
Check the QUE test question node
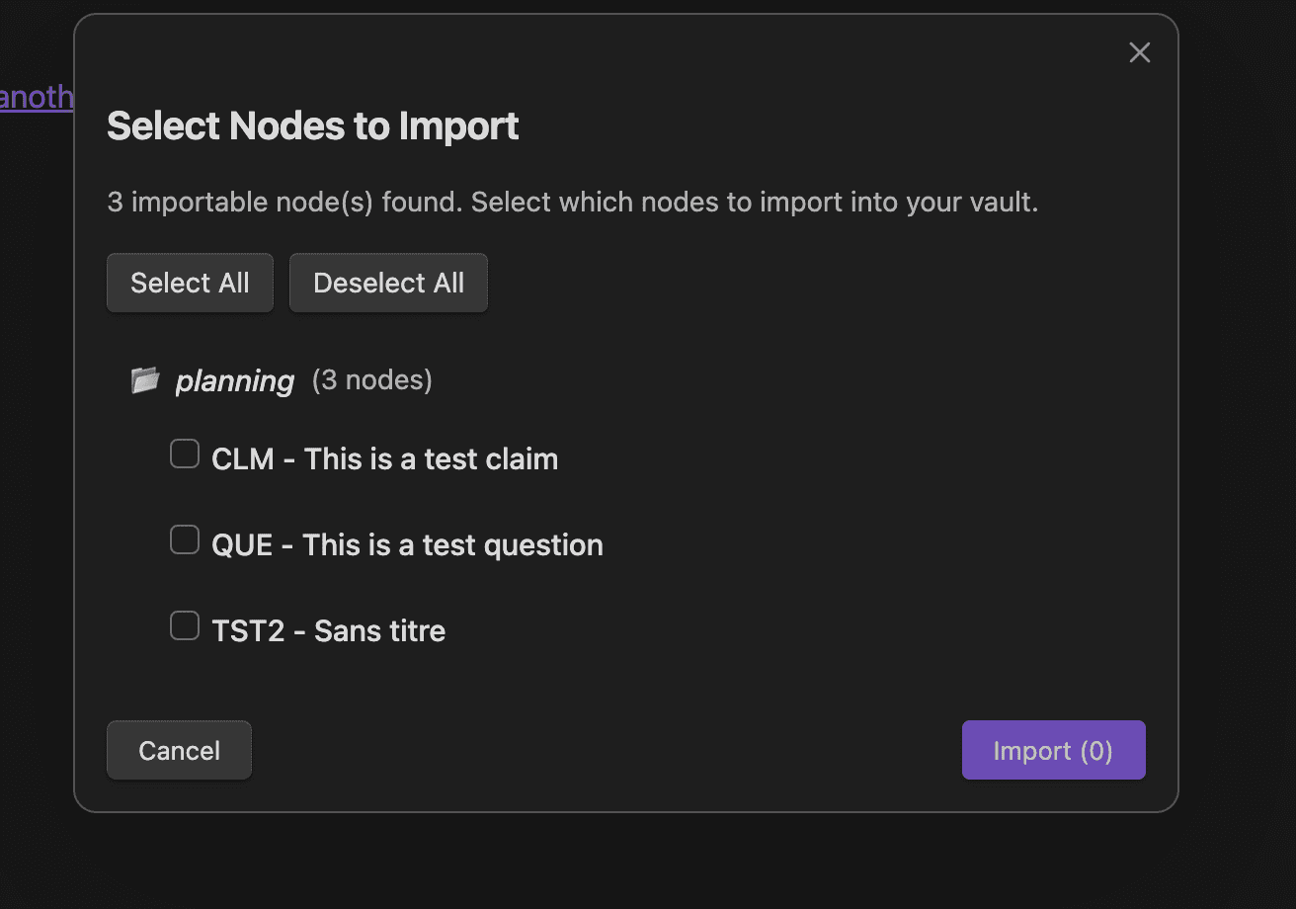pyautogui.click(x=184, y=539)
